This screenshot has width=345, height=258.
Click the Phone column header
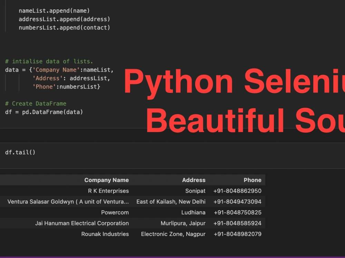tap(253, 180)
